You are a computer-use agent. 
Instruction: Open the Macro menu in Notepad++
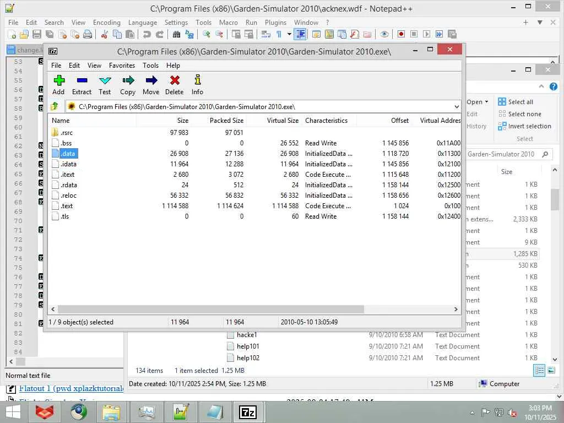(229, 22)
